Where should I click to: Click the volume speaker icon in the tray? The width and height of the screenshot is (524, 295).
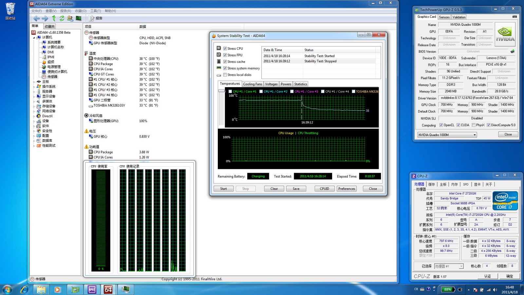(495, 290)
